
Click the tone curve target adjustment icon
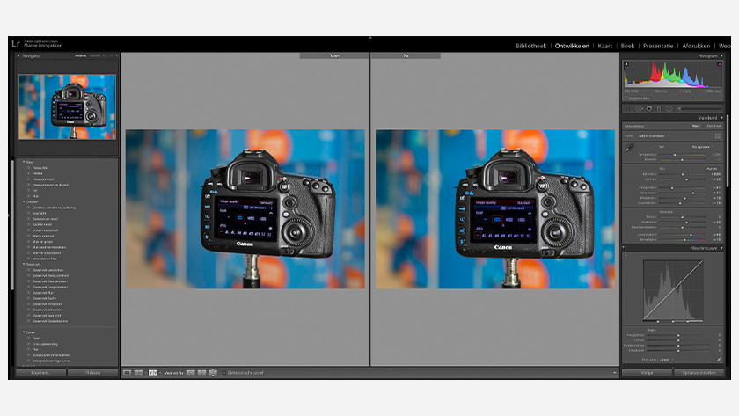tap(626, 256)
